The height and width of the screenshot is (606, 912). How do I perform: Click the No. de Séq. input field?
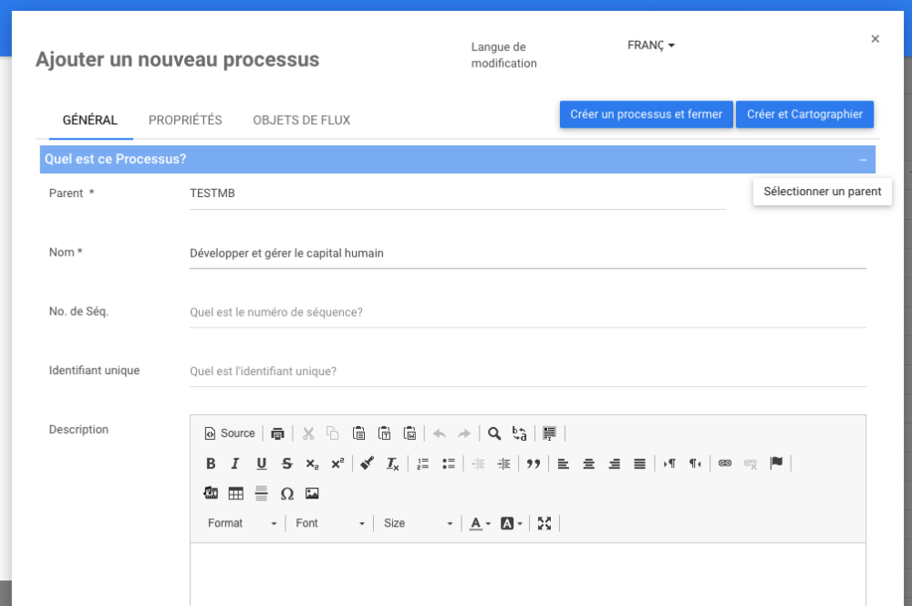point(527,312)
